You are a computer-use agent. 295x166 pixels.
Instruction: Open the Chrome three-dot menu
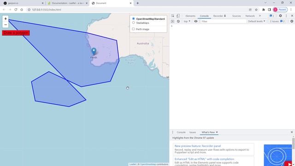tap(291, 10)
